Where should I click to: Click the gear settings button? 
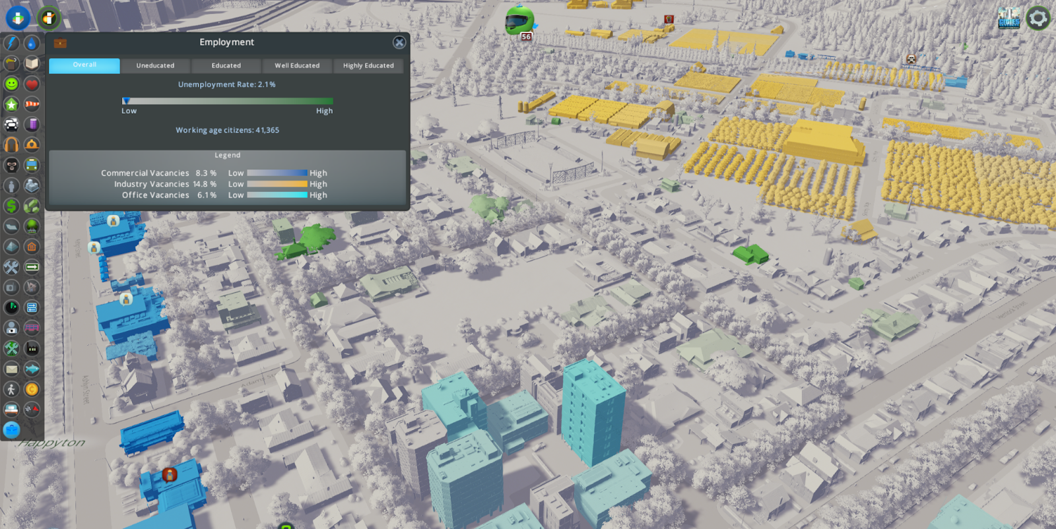click(1038, 18)
